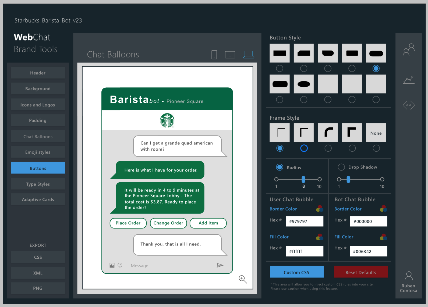The height and width of the screenshot is (307, 428).
Task: Open Bot Chat Bubble fill color picker
Action: pyautogui.click(x=384, y=237)
